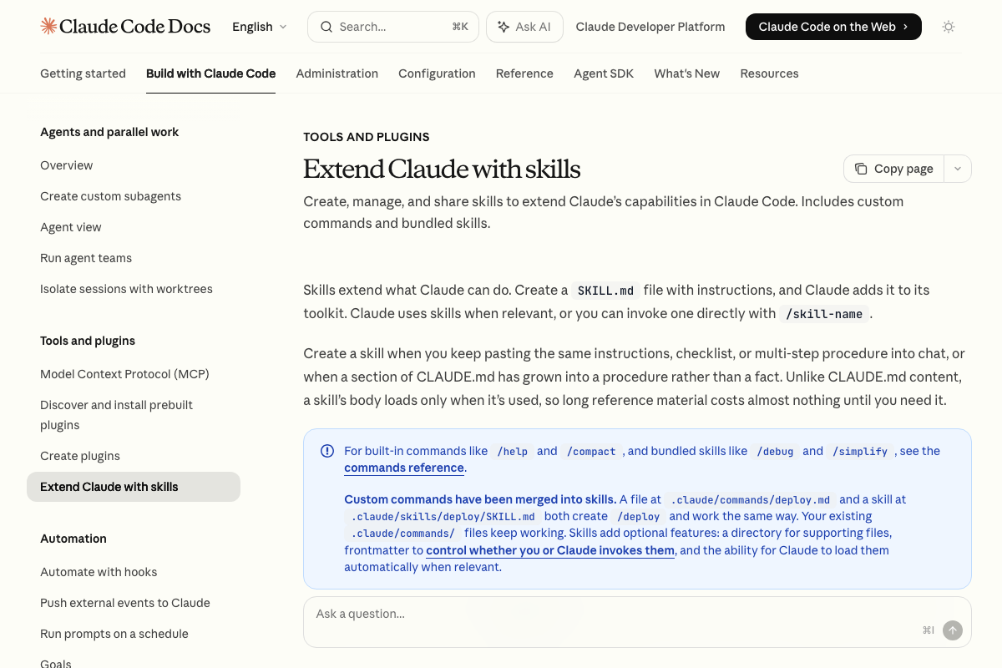This screenshot has width=1002, height=668.
Task: Open the Getting started tab
Action: click(x=83, y=73)
